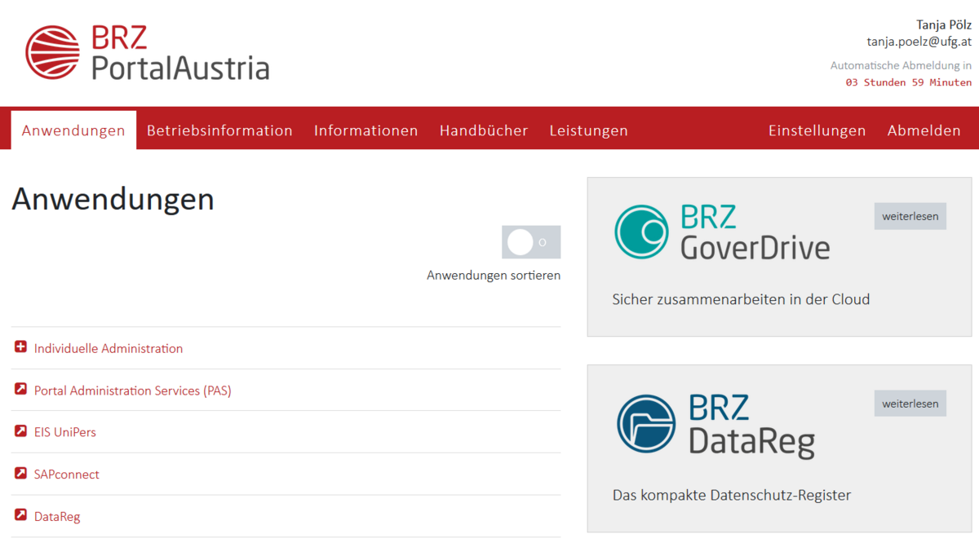Click weiterlesen on the GoverDrive card

910,216
